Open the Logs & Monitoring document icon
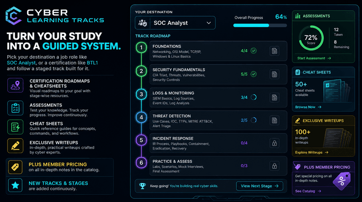Viewport: 362px width, 202px height. (275, 97)
